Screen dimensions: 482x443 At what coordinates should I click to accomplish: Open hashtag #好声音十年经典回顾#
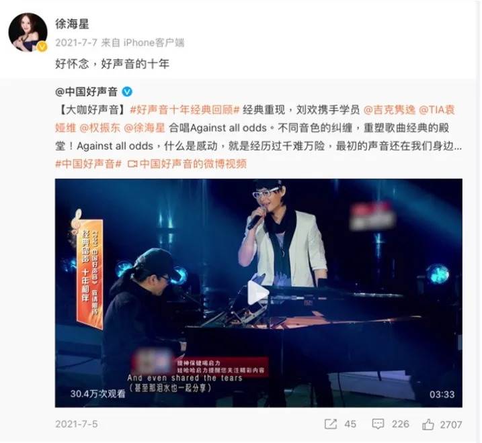click(184, 109)
